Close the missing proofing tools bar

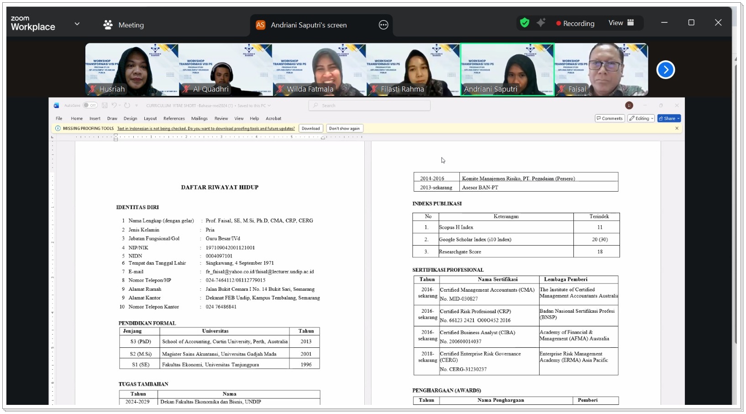coord(677,128)
